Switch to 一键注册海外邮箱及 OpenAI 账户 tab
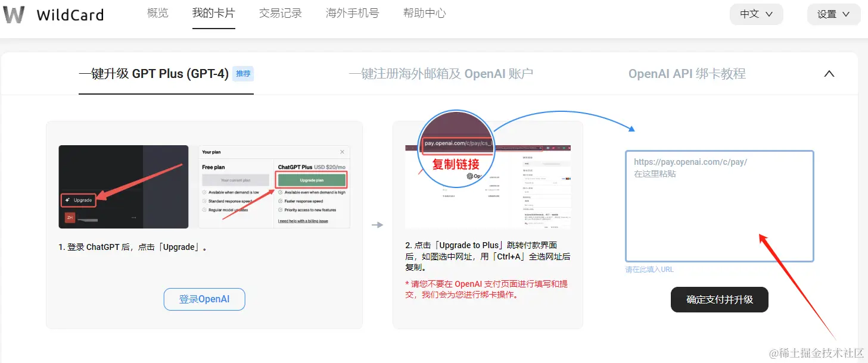The image size is (868, 363). coord(440,73)
